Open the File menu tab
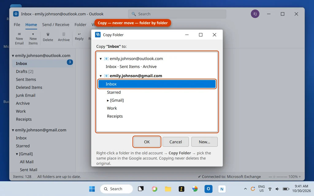Viewport: 314px width, 196px height. [x=17, y=24]
